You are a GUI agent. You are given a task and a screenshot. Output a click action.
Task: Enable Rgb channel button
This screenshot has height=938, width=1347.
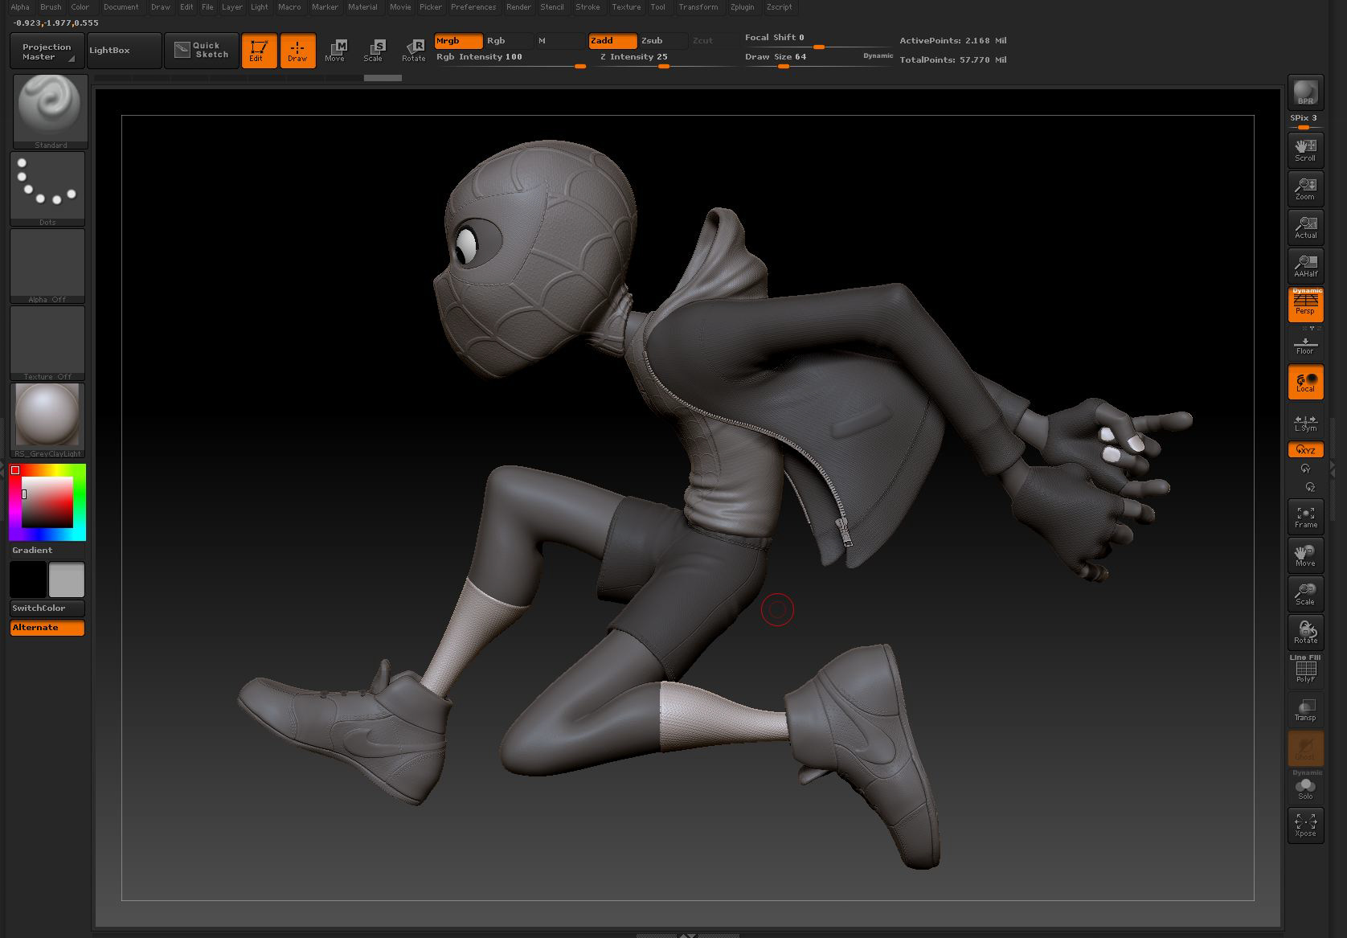pos(508,41)
